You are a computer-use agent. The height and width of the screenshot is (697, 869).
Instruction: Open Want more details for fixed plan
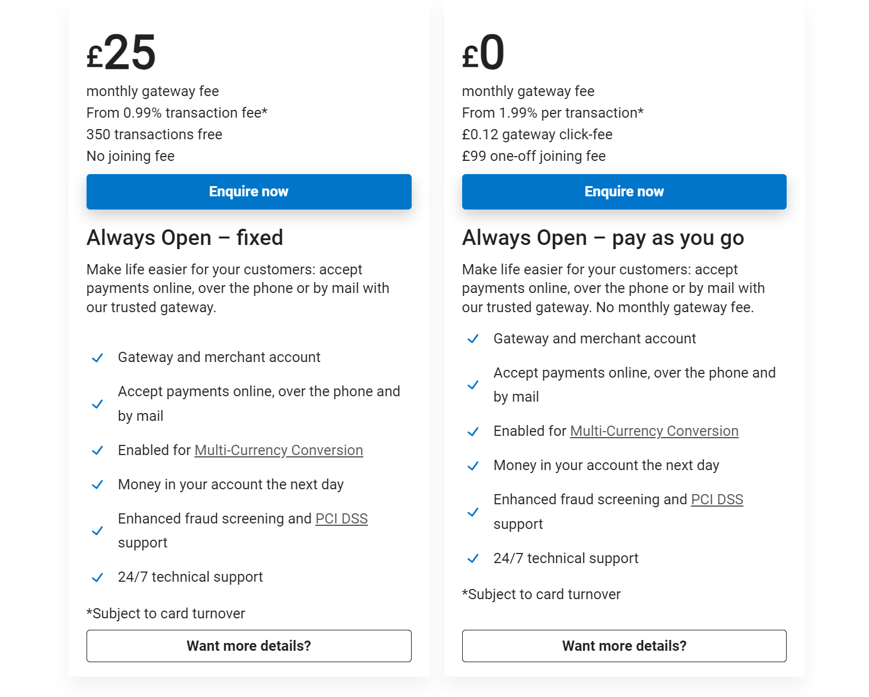click(249, 646)
